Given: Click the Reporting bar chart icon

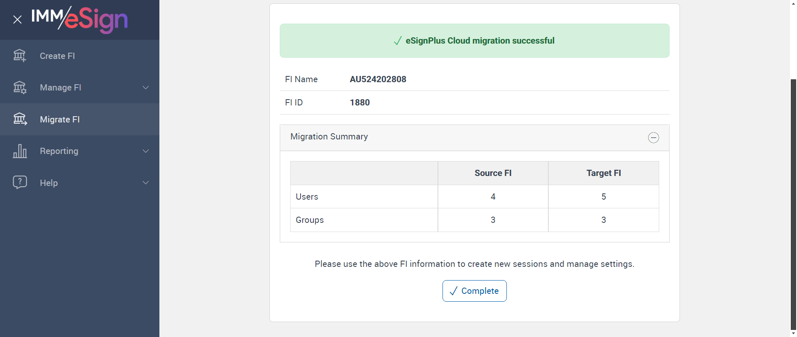Looking at the screenshot, I should [20, 151].
